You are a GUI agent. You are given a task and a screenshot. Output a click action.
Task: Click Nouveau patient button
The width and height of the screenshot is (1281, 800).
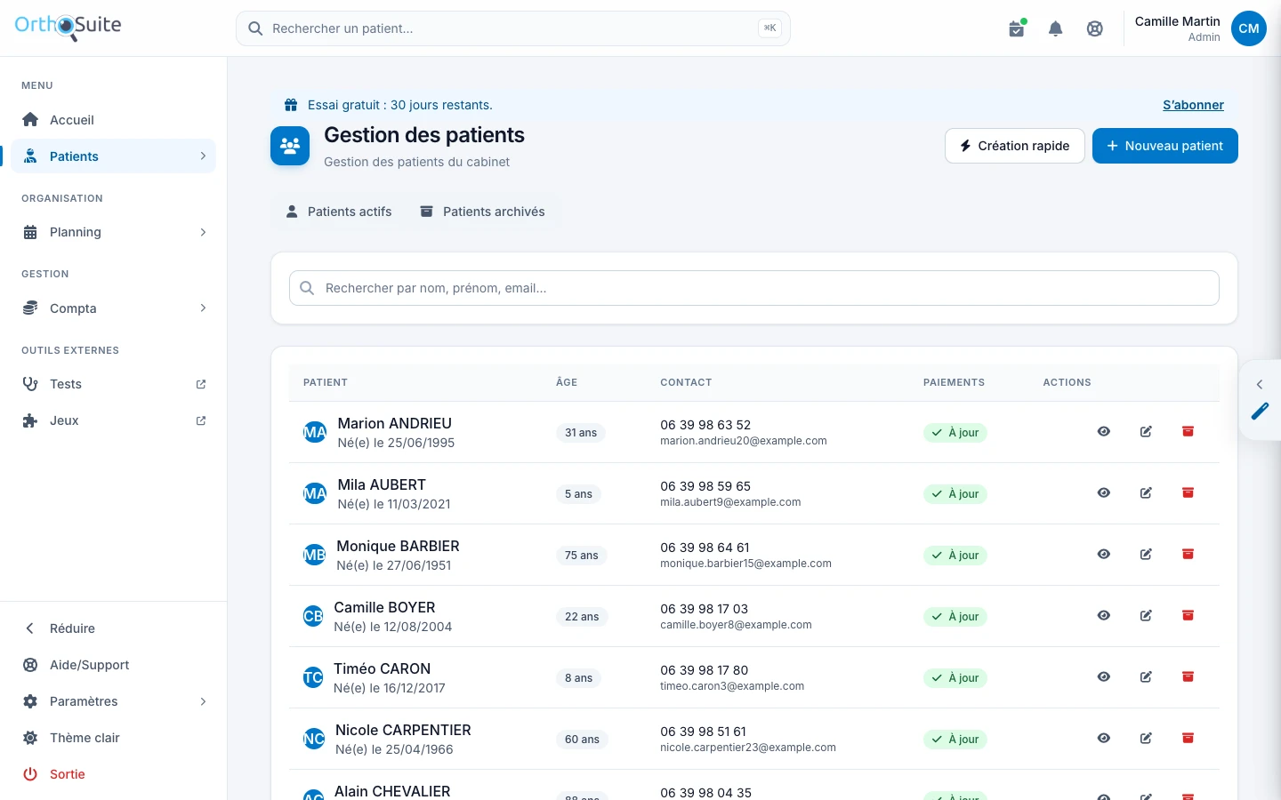tap(1165, 146)
